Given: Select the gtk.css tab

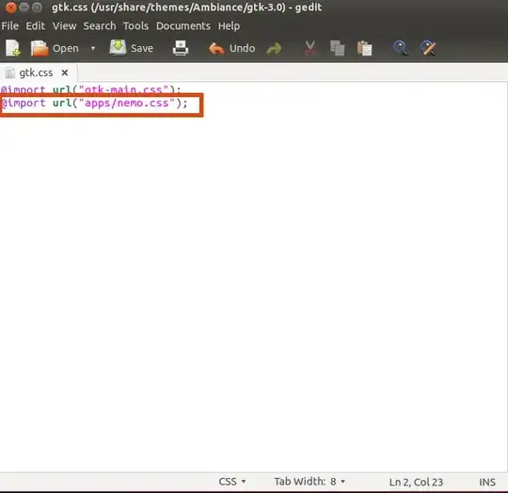Looking at the screenshot, I should (x=36, y=72).
